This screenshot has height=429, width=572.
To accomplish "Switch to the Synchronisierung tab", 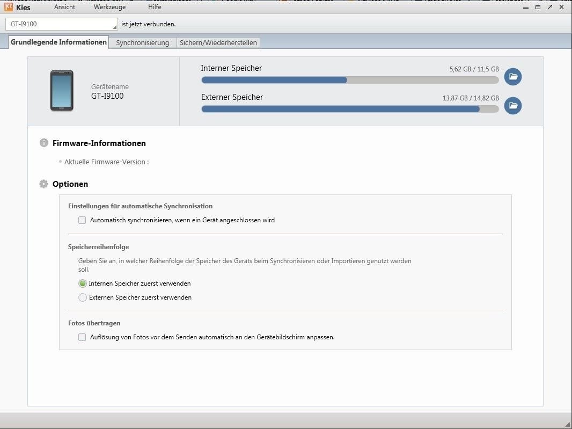I will (143, 43).
